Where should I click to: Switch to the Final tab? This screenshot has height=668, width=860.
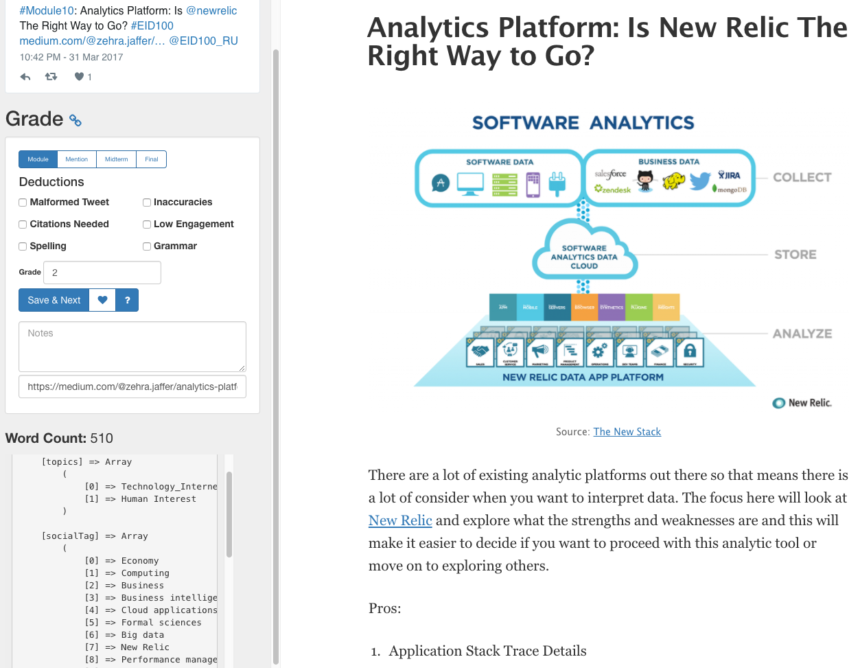click(152, 159)
